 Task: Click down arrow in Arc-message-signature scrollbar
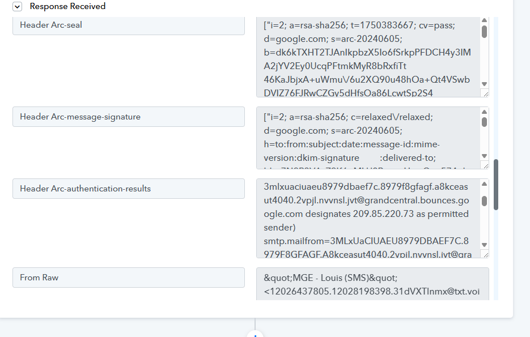click(484, 156)
